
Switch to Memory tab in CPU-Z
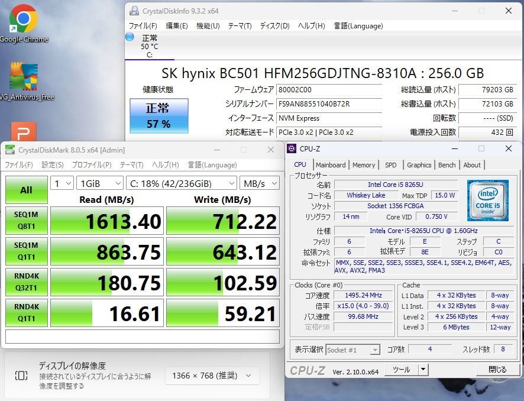click(x=364, y=165)
